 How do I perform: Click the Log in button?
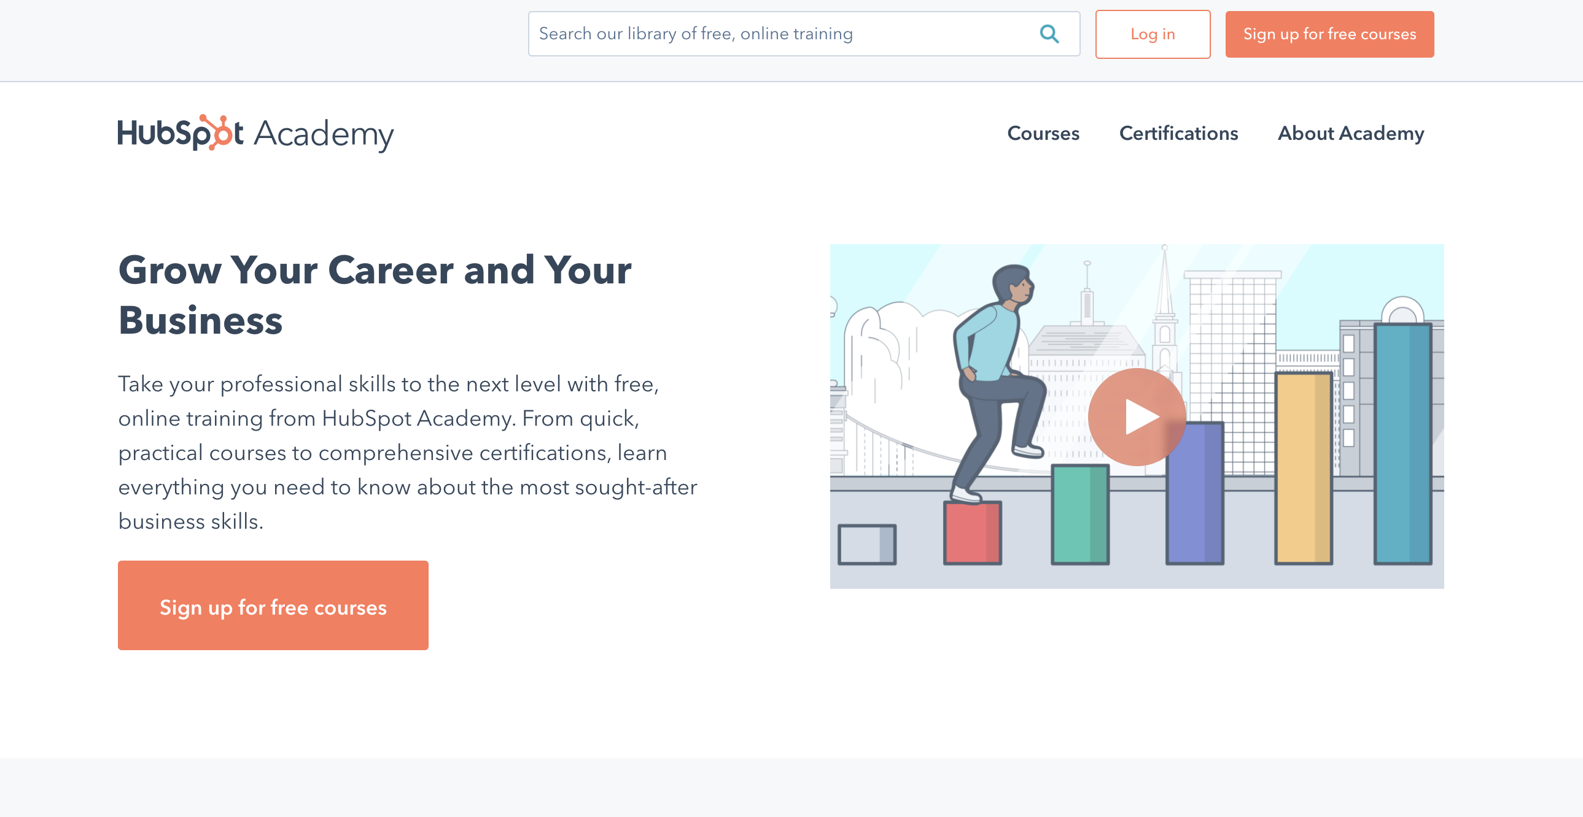[x=1152, y=34]
